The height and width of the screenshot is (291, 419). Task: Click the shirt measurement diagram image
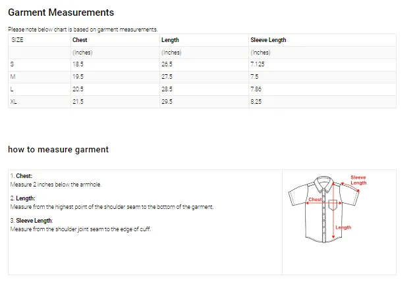point(327,209)
